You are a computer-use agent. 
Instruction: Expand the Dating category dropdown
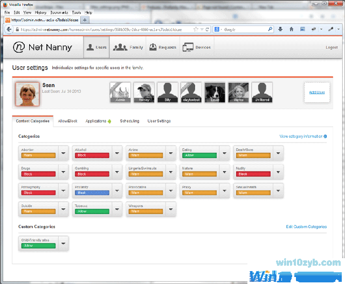click(x=224, y=153)
